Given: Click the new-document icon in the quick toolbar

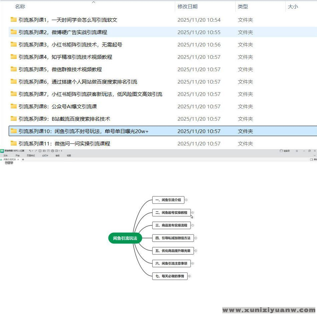Looking at the screenshot, I should (40, 151).
